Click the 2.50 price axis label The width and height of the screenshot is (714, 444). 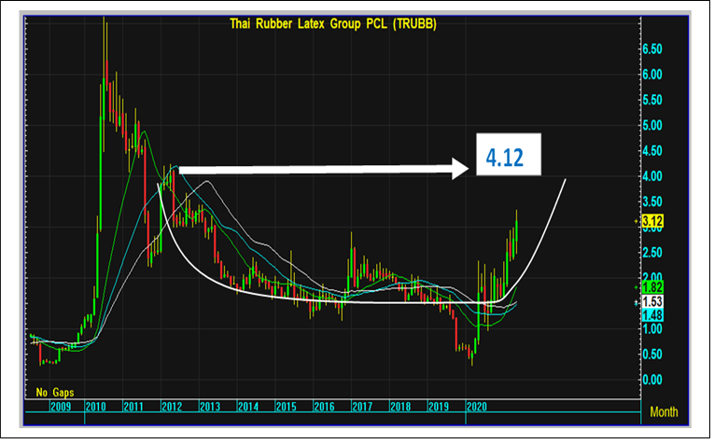coord(652,253)
